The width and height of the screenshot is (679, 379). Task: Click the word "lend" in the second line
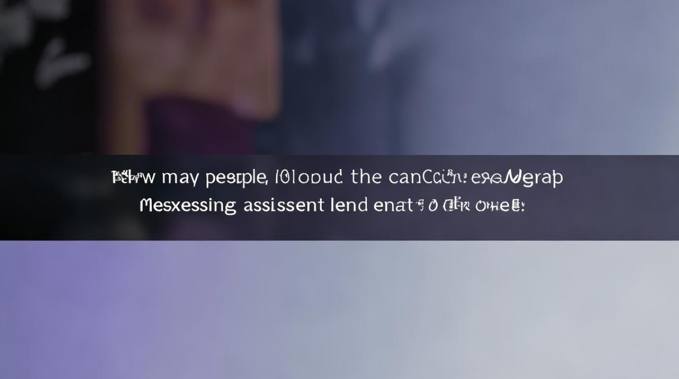[348, 205]
